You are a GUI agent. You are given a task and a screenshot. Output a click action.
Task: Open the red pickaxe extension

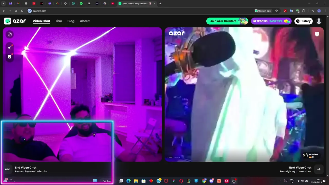(285, 11)
